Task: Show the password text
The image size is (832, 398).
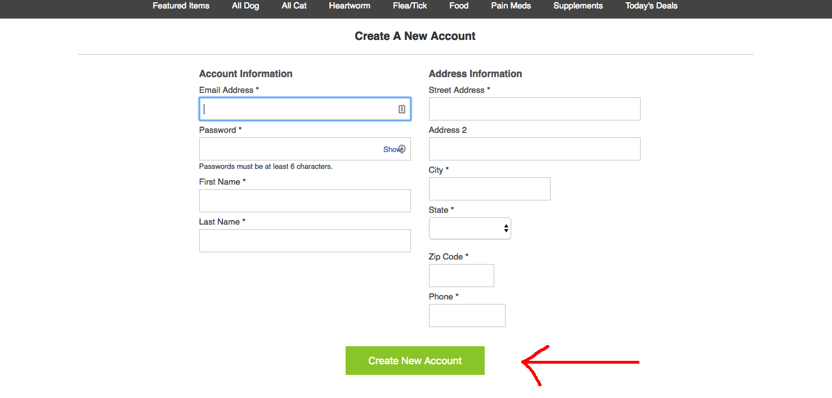Action: pos(393,149)
